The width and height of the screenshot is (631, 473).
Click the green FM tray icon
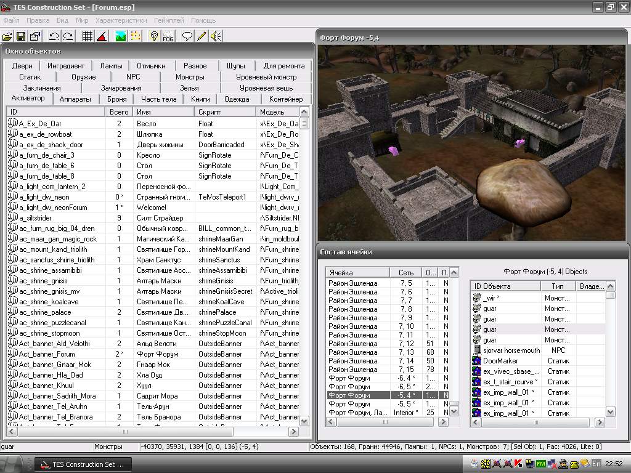(x=541, y=464)
